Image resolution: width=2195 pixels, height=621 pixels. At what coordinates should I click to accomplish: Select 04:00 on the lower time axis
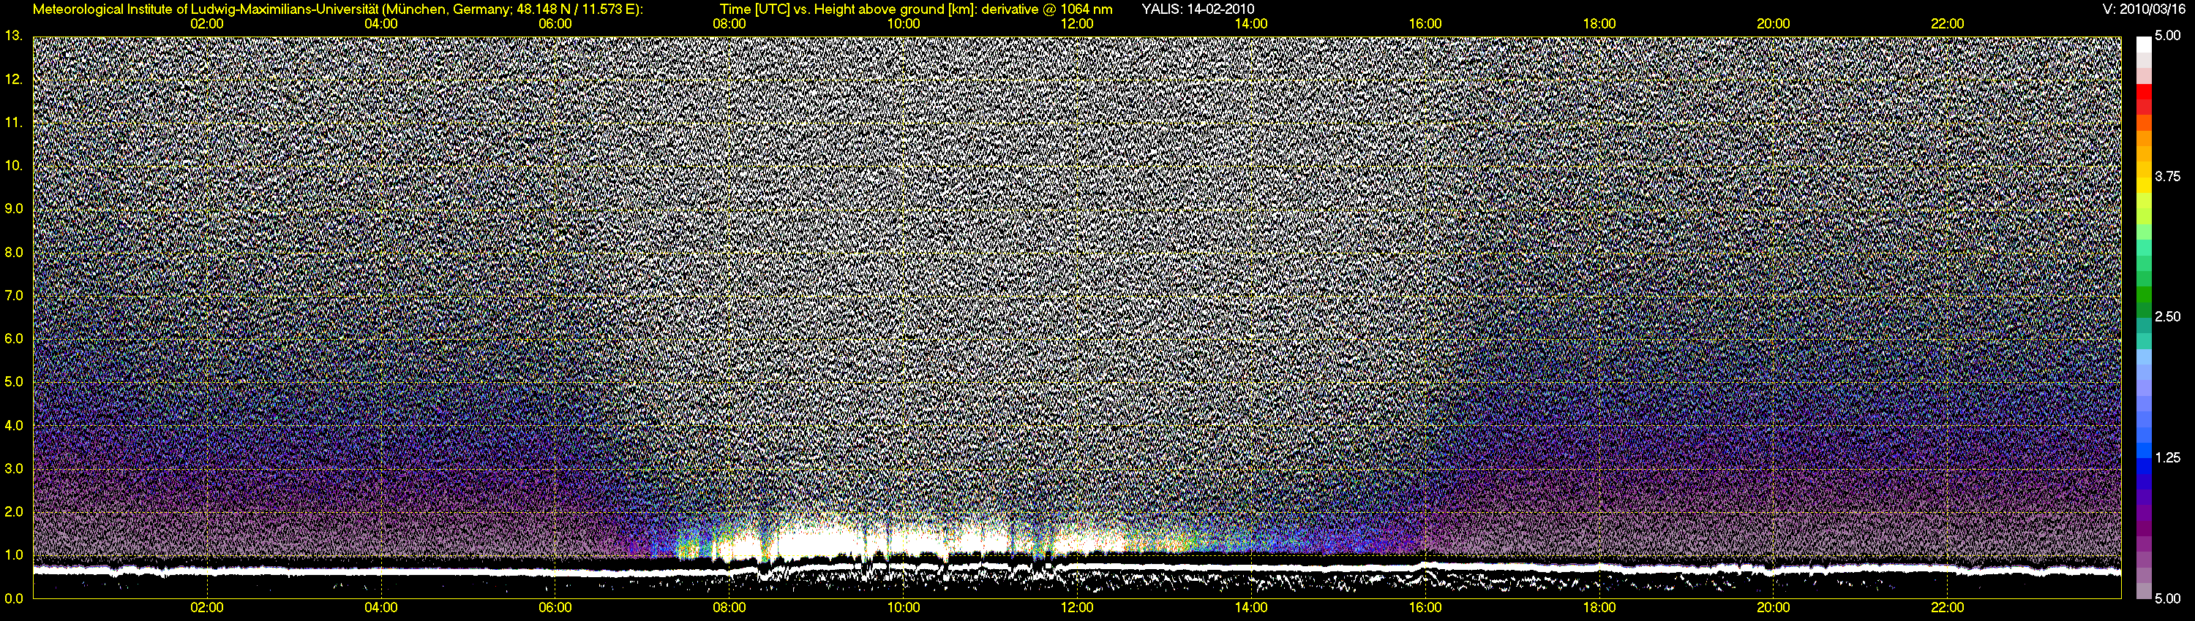tap(381, 609)
